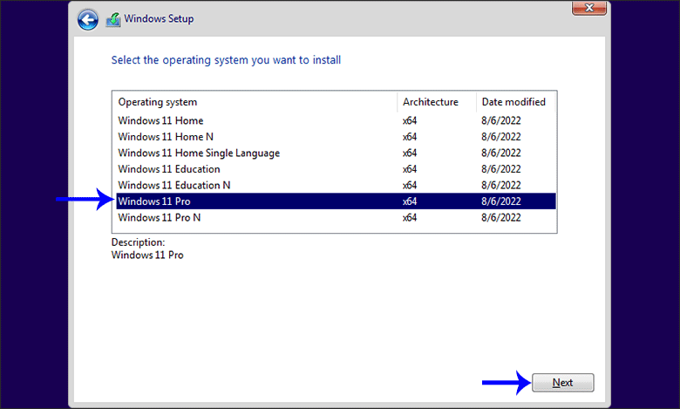Image resolution: width=680 pixels, height=409 pixels.
Task: Pick Windows 11 Education N row
Action: coord(337,185)
